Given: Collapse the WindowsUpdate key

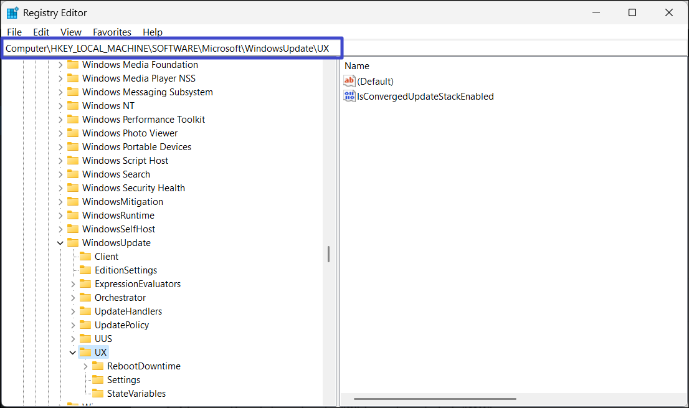Looking at the screenshot, I should (x=60, y=243).
